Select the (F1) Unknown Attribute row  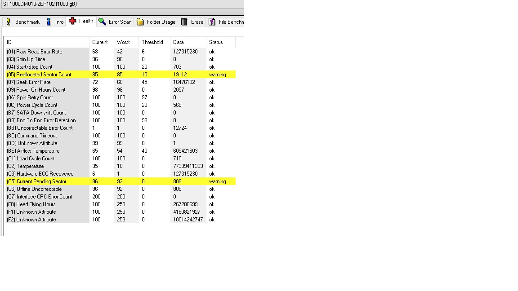tap(121, 212)
